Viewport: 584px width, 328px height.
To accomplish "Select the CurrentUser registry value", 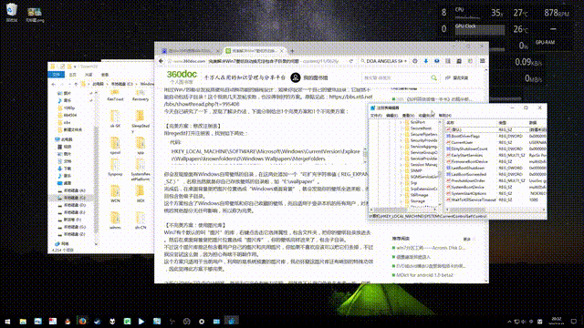I will 462,142.
